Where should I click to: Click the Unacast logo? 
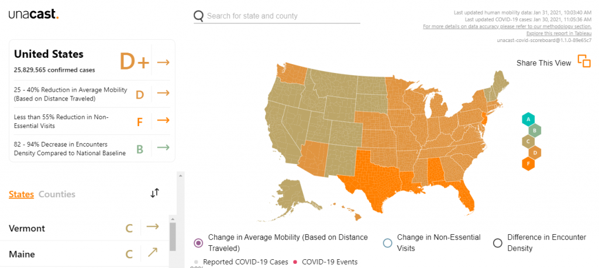click(34, 14)
